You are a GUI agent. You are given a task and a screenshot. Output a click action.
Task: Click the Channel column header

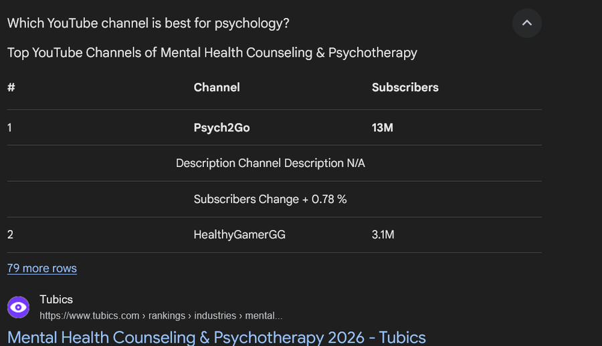(x=217, y=88)
